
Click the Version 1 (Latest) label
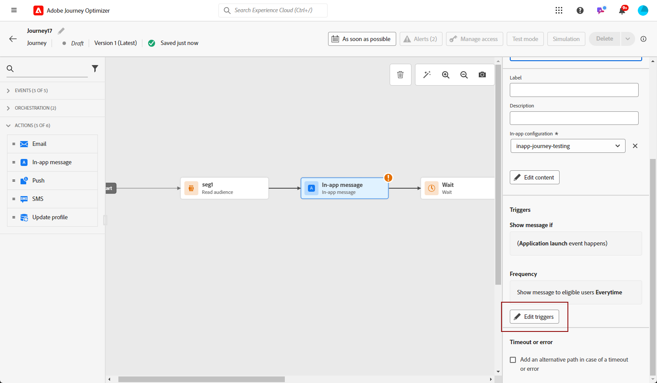tap(116, 43)
